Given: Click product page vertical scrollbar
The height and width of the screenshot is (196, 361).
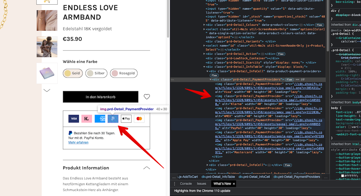Looking at the screenshot, I should click(168, 18).
